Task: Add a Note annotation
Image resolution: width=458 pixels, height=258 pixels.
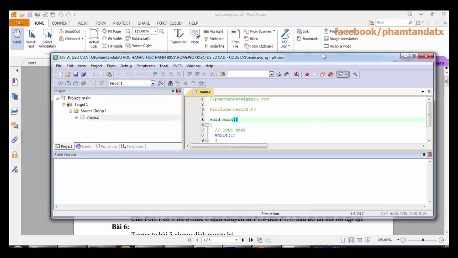Action: click(195, 37)
